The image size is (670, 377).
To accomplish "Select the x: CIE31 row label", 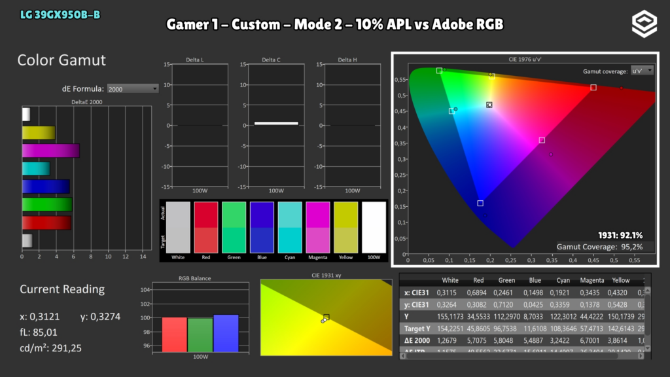I will (416, 293).
